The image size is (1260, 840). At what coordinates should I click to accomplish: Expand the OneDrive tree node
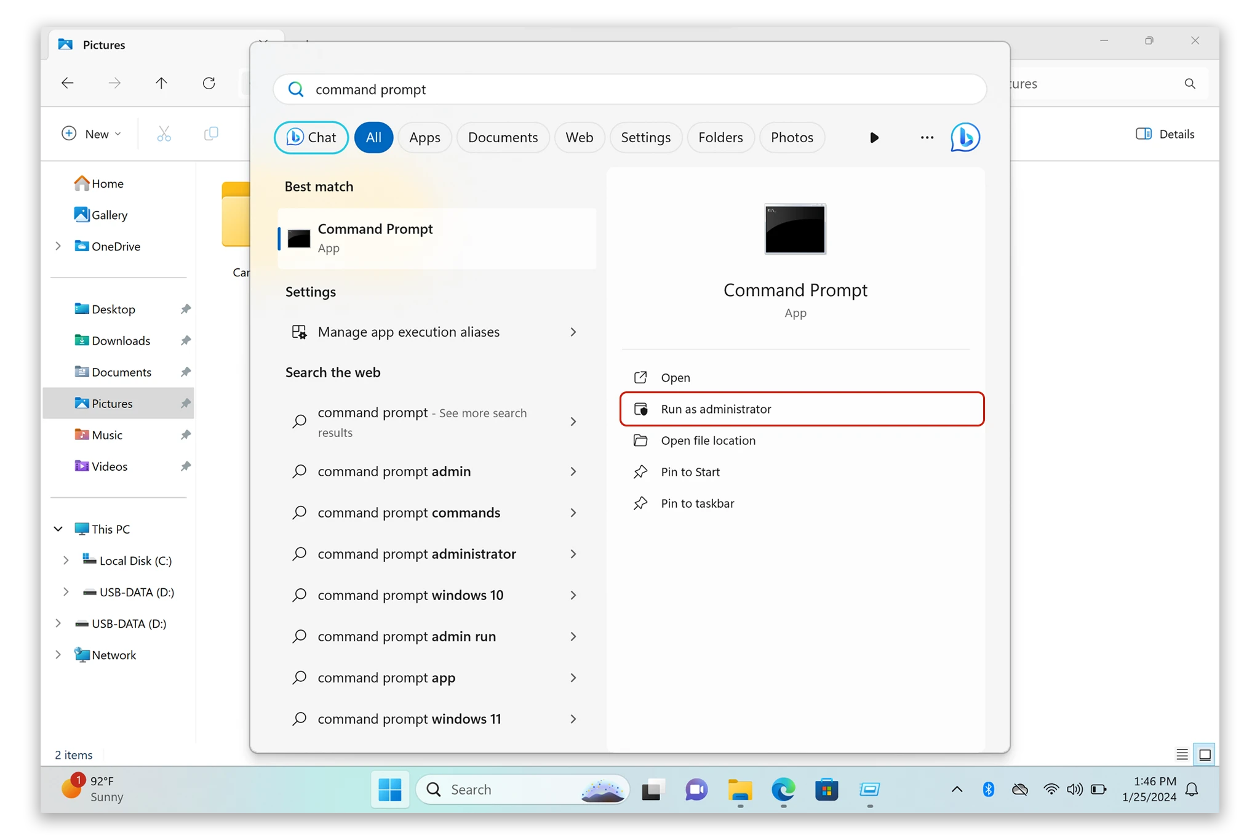point(58,246)
